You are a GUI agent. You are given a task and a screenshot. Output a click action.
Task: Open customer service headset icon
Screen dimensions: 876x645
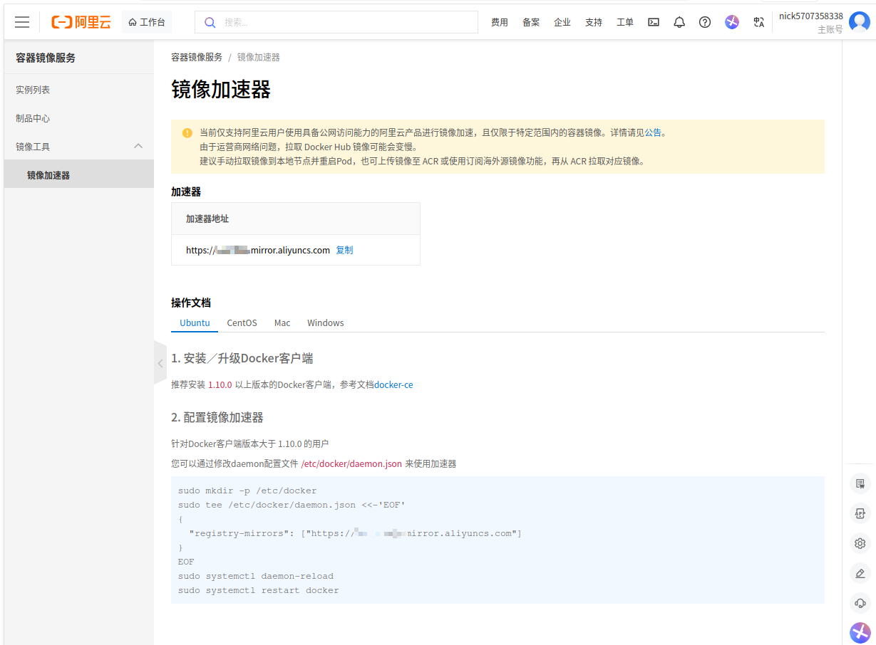pyautogui.click(x=860, y=603)
